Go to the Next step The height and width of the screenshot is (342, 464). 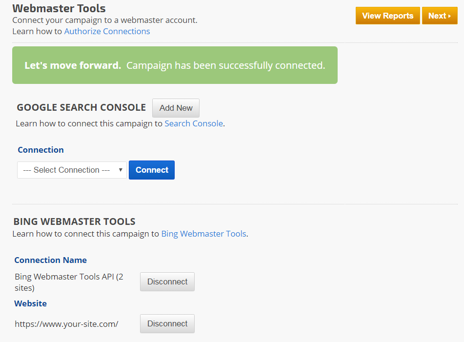pos(439,16)
